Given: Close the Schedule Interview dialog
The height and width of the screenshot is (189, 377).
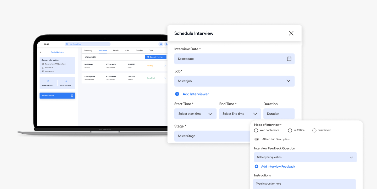Looking at the screenshot, I should [291, 33].
